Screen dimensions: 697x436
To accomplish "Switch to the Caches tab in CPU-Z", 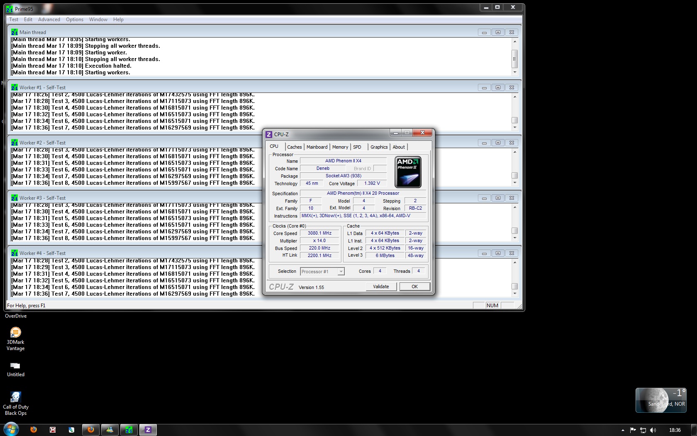I will point(295,147).
